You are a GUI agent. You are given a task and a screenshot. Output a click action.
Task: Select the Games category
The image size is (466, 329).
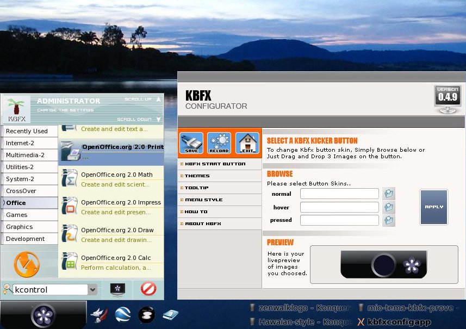pos(29,215)
